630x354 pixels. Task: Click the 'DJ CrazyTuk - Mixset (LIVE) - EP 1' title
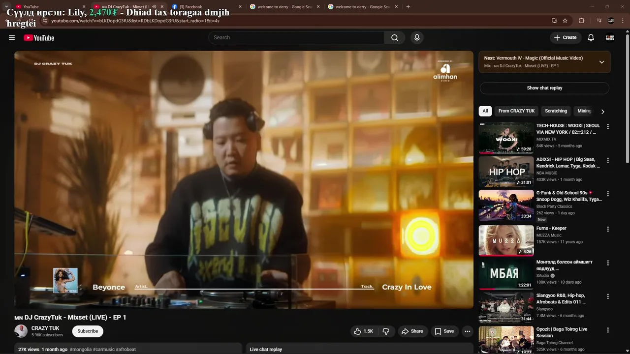(x=70, y=318)
